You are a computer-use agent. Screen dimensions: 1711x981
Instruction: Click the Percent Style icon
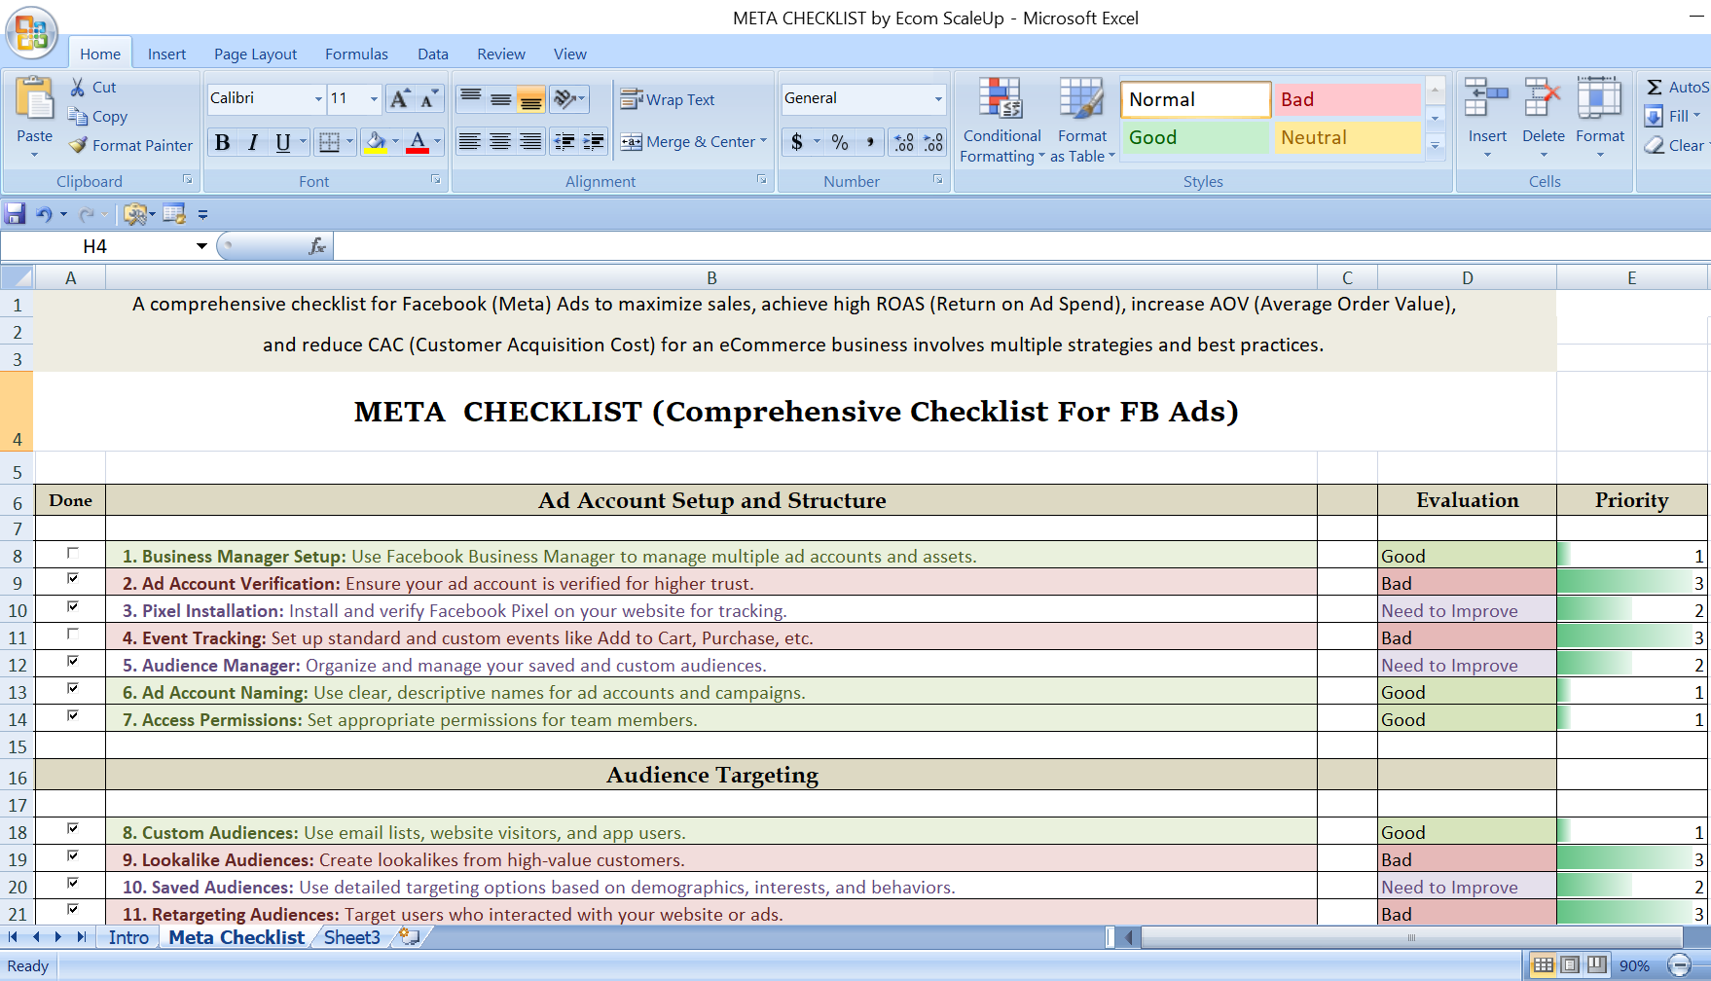coord(840,143)
